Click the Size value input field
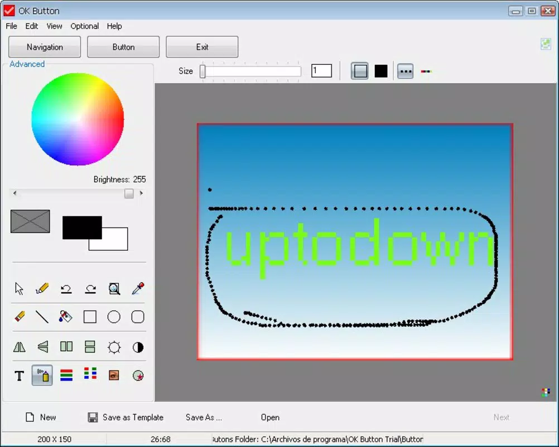The height and width of the screenshot is (447, 559). [x=321, y=71]
